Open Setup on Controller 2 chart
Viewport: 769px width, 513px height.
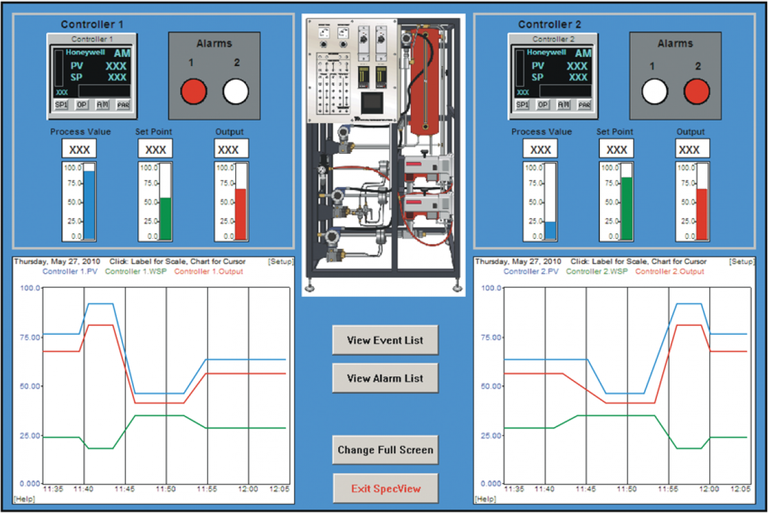click(742, 262)
